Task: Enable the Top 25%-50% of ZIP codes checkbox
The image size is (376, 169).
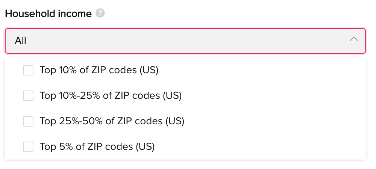Action: pos(28,121)
